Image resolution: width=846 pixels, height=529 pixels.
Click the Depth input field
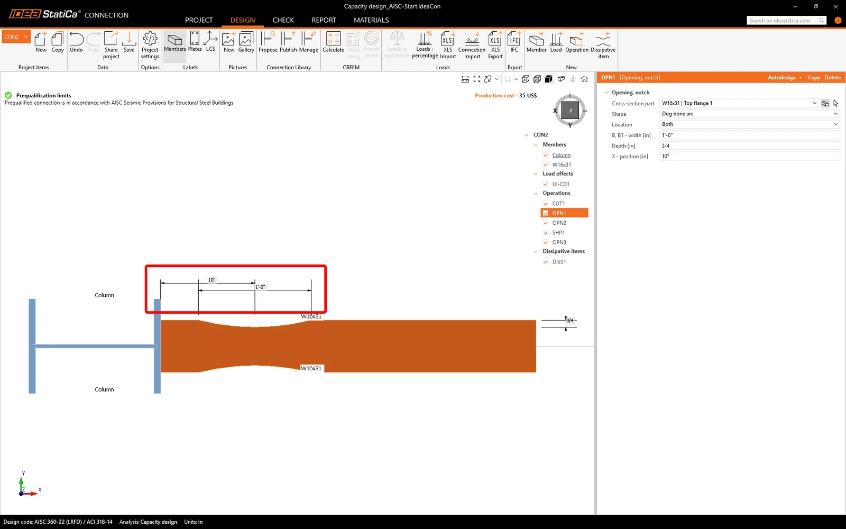click(750, 145)
